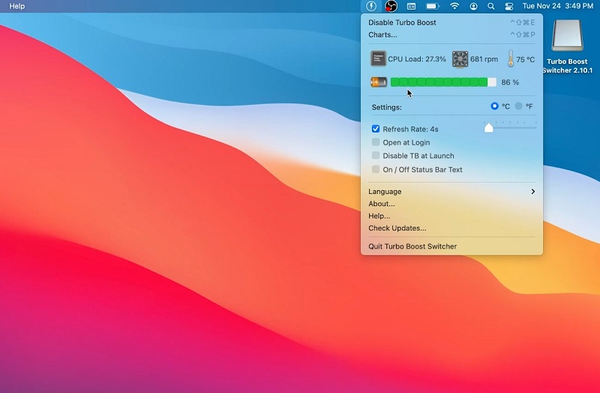Click Check Updates...
600x393 pixels.
pos(397,228)
